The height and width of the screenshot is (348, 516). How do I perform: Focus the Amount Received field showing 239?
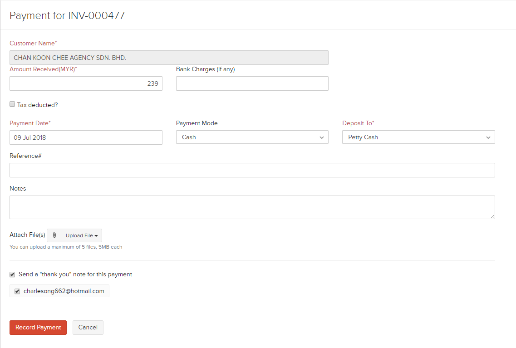86,83
